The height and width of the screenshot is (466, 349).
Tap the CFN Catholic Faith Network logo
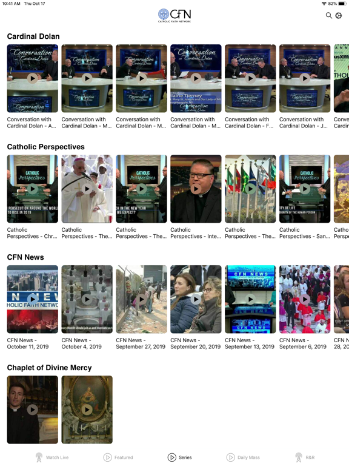coord(174,15)
